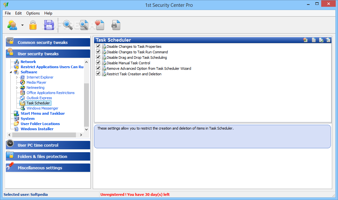Click the Internet Explorer tree icon
Screen dimensions: 338x200
[x=22, y=77]
